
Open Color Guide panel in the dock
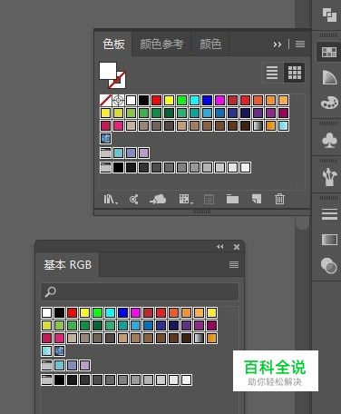pos(329,77)
